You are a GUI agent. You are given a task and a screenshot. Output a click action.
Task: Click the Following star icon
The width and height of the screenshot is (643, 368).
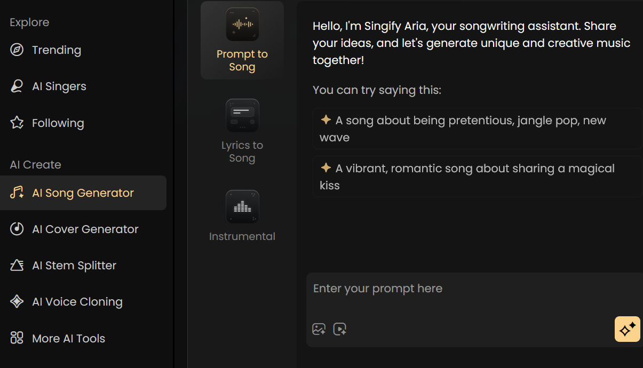click(x=17, y=123)
